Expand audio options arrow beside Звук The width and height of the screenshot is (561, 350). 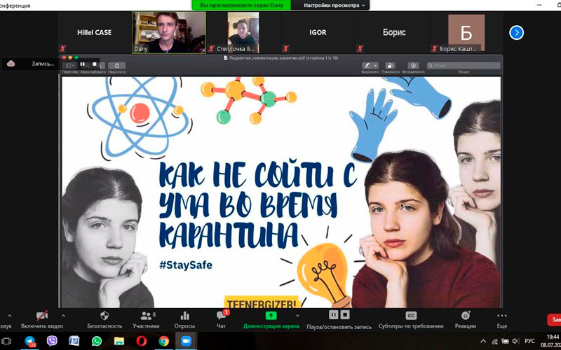click(x=9, y=316)
